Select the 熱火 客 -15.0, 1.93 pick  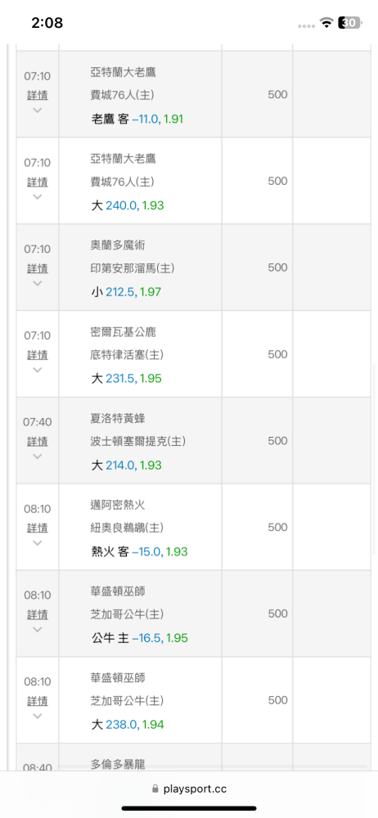click(x=139, y=551)
